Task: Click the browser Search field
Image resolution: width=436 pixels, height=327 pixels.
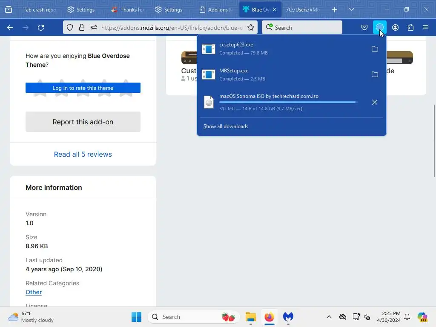Action: tap(302, 28)
